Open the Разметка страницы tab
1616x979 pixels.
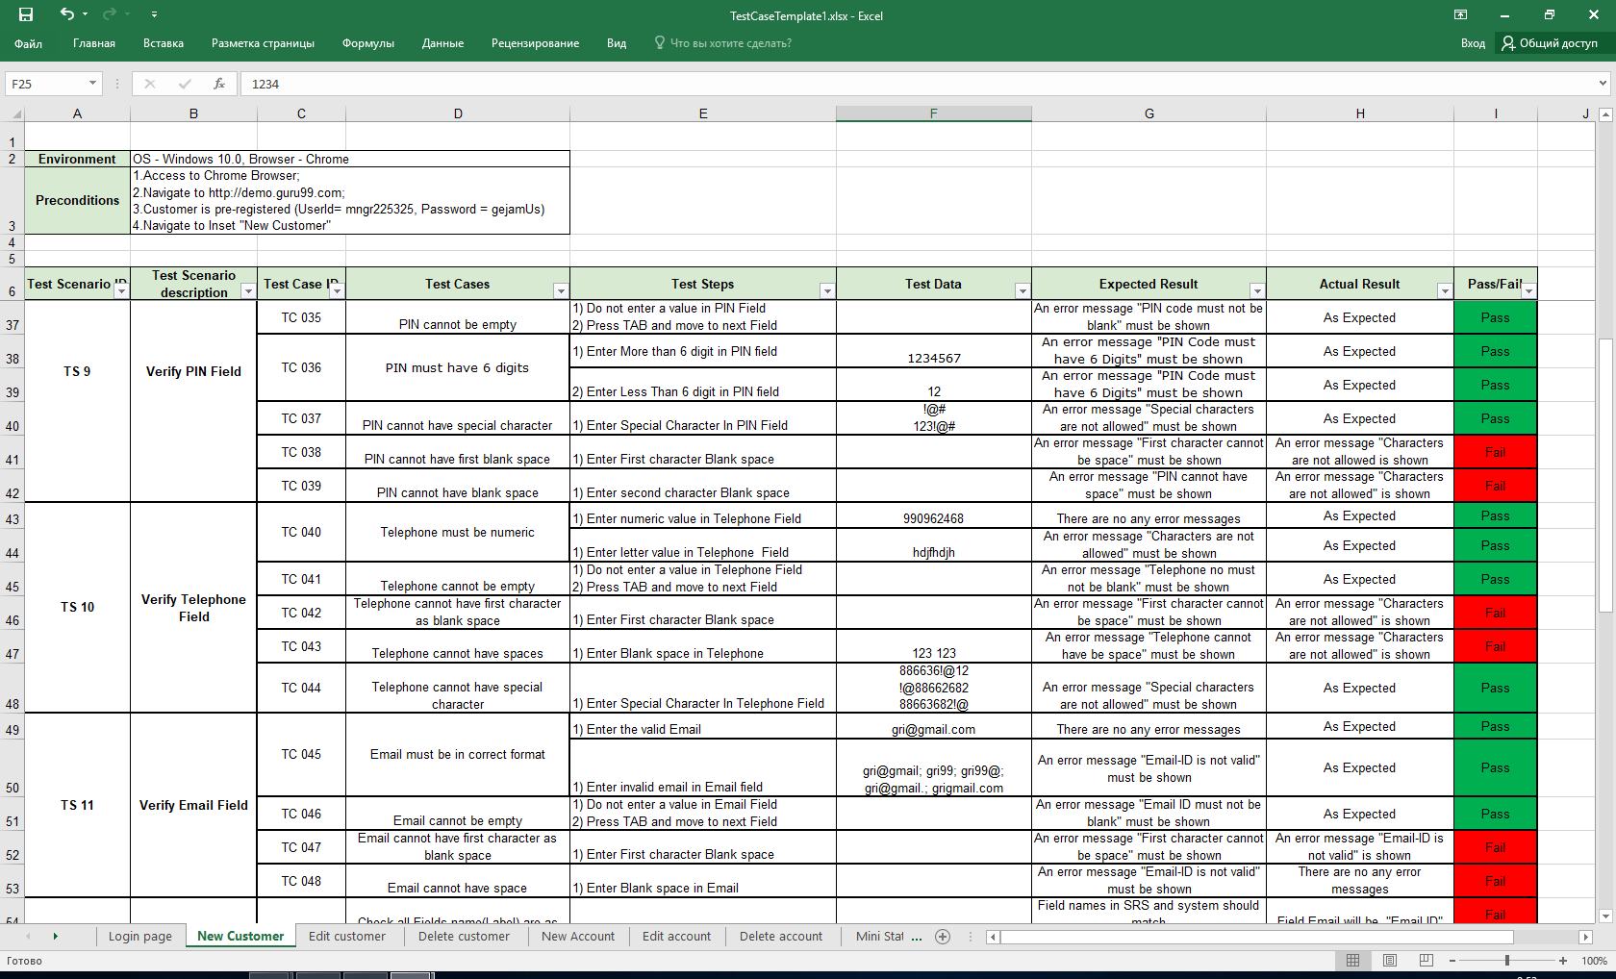click(x=263, y=43)
